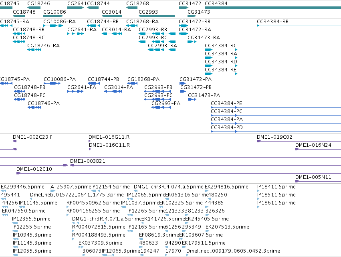This screenshot has width=341, height=257.
Task: Select EST IP18511.5prime
Action: [299, 199]
